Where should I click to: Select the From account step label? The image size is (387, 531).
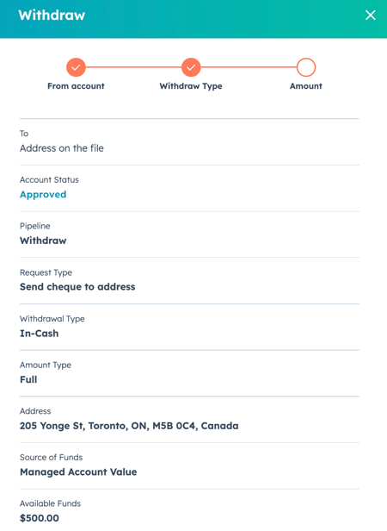coord(76,86)
